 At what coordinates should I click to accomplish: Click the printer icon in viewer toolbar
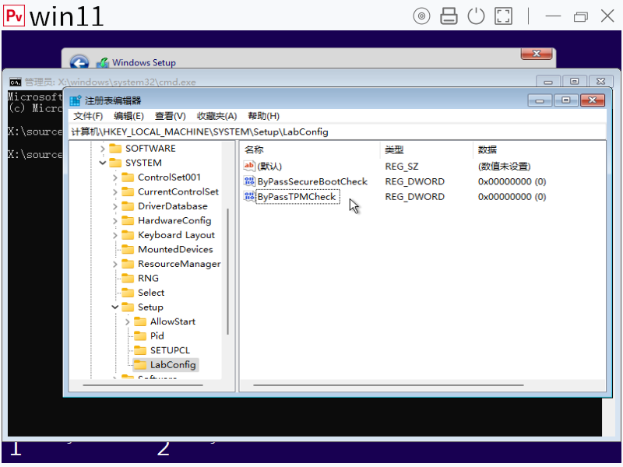coord(449,16)
